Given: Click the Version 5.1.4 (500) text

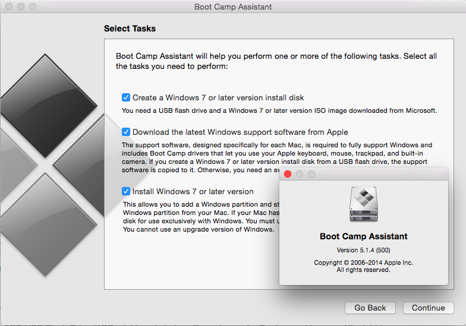Looking at the screenshot, I should [364, 250].
